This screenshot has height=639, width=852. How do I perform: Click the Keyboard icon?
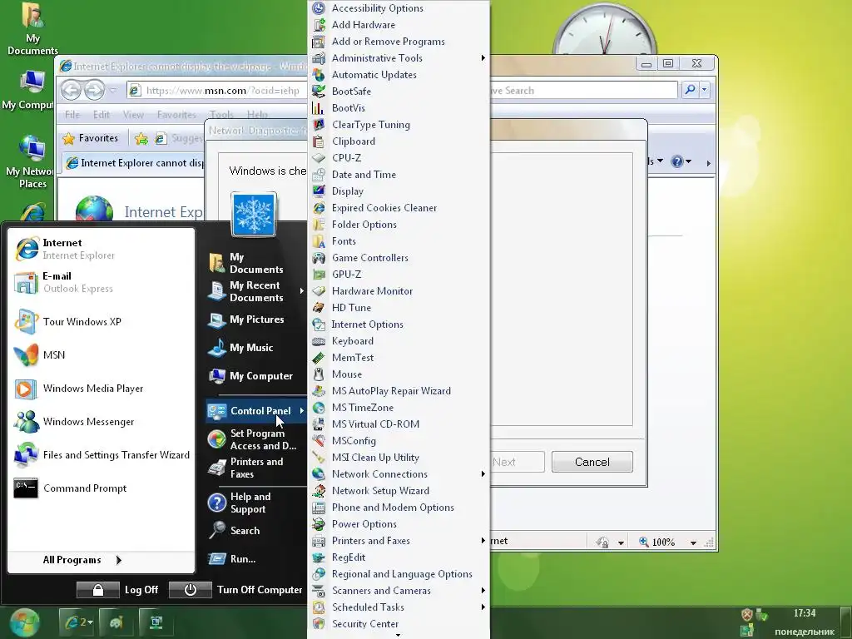point(319,341)
